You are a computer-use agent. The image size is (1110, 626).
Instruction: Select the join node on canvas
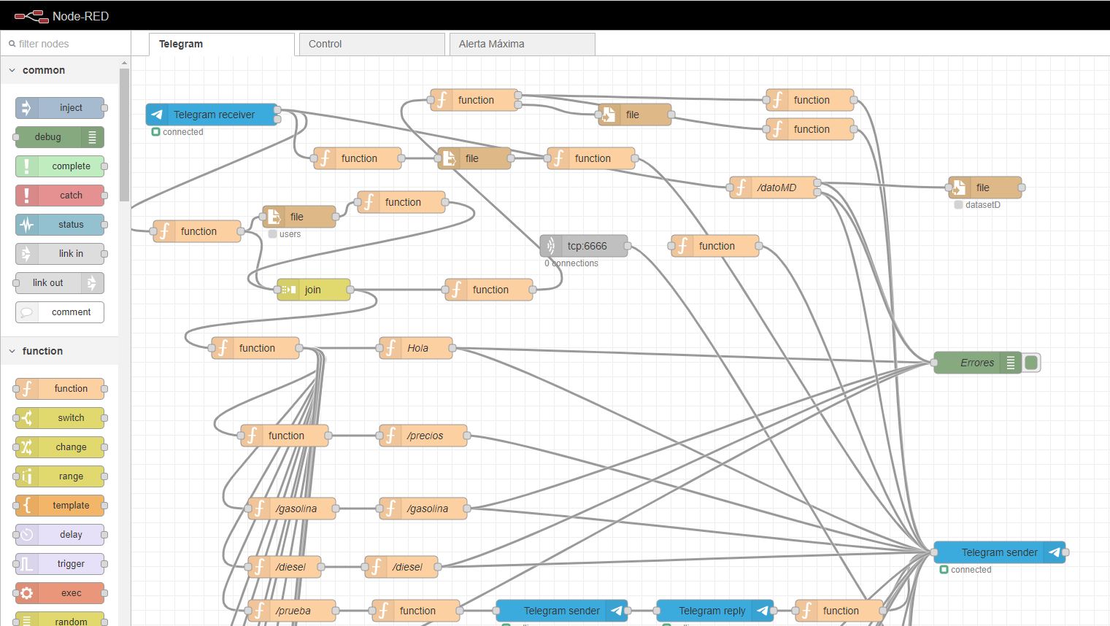(314, 290)
